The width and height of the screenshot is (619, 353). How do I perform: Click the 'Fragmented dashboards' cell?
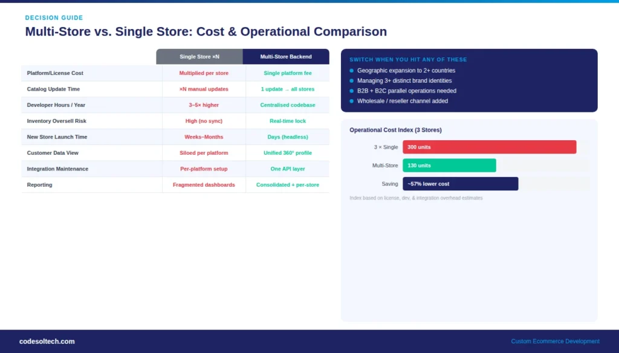204,185
